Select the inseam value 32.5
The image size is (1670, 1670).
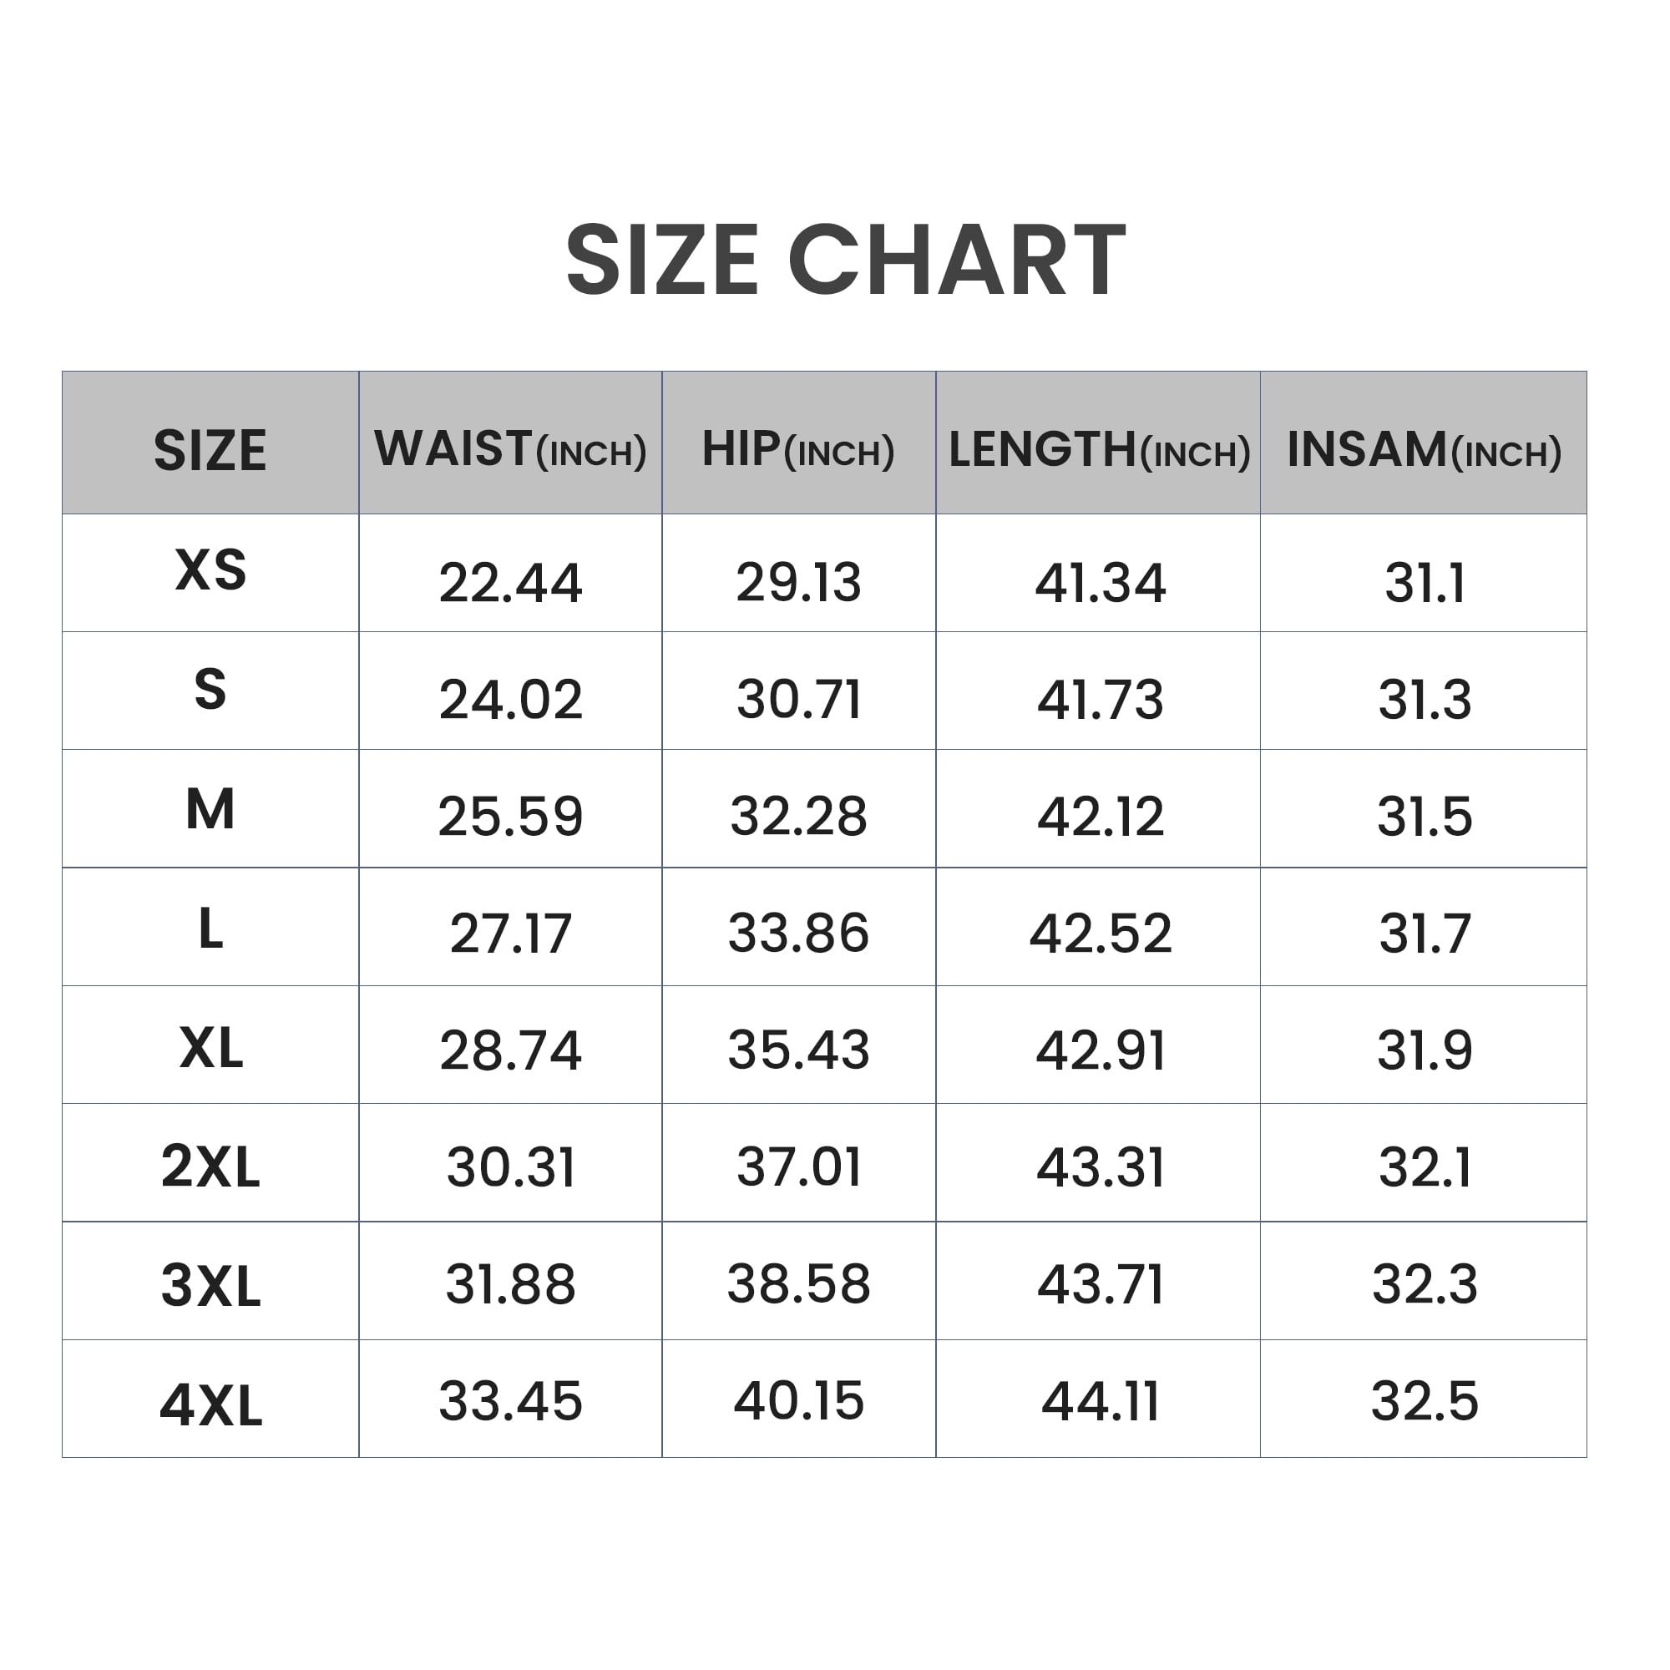1424,1401
